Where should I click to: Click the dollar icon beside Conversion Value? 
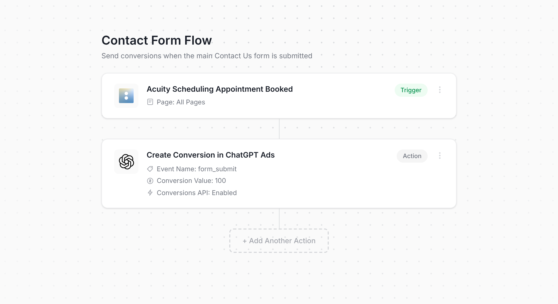click(150, 181)
